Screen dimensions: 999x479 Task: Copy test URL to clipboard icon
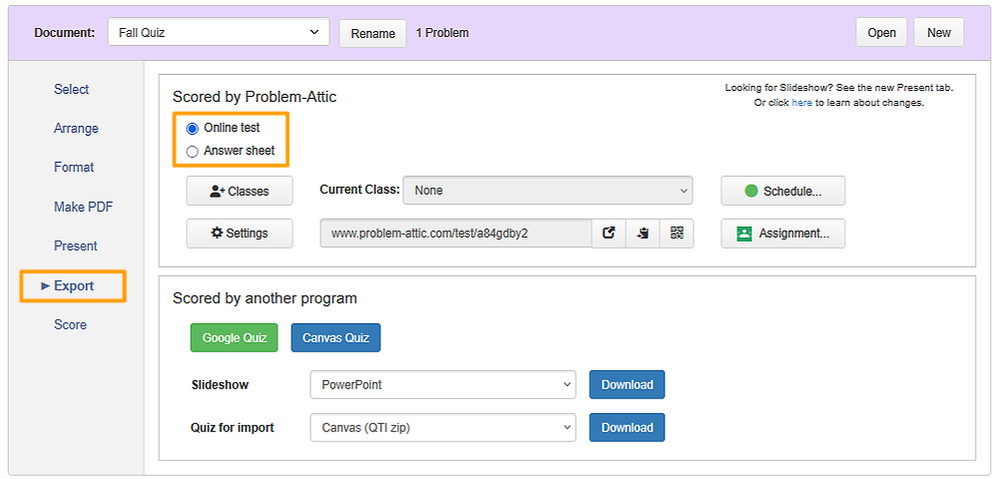pyautogui.click(x=643, y=234)
